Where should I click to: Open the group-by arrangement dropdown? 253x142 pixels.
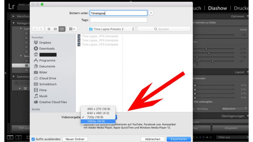click(x=72, y=29)
